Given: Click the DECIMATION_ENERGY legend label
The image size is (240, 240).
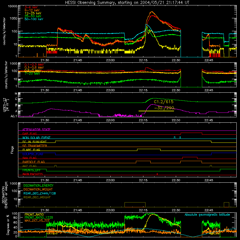Looking at the screenshot, I should click(x=38, y=185).
